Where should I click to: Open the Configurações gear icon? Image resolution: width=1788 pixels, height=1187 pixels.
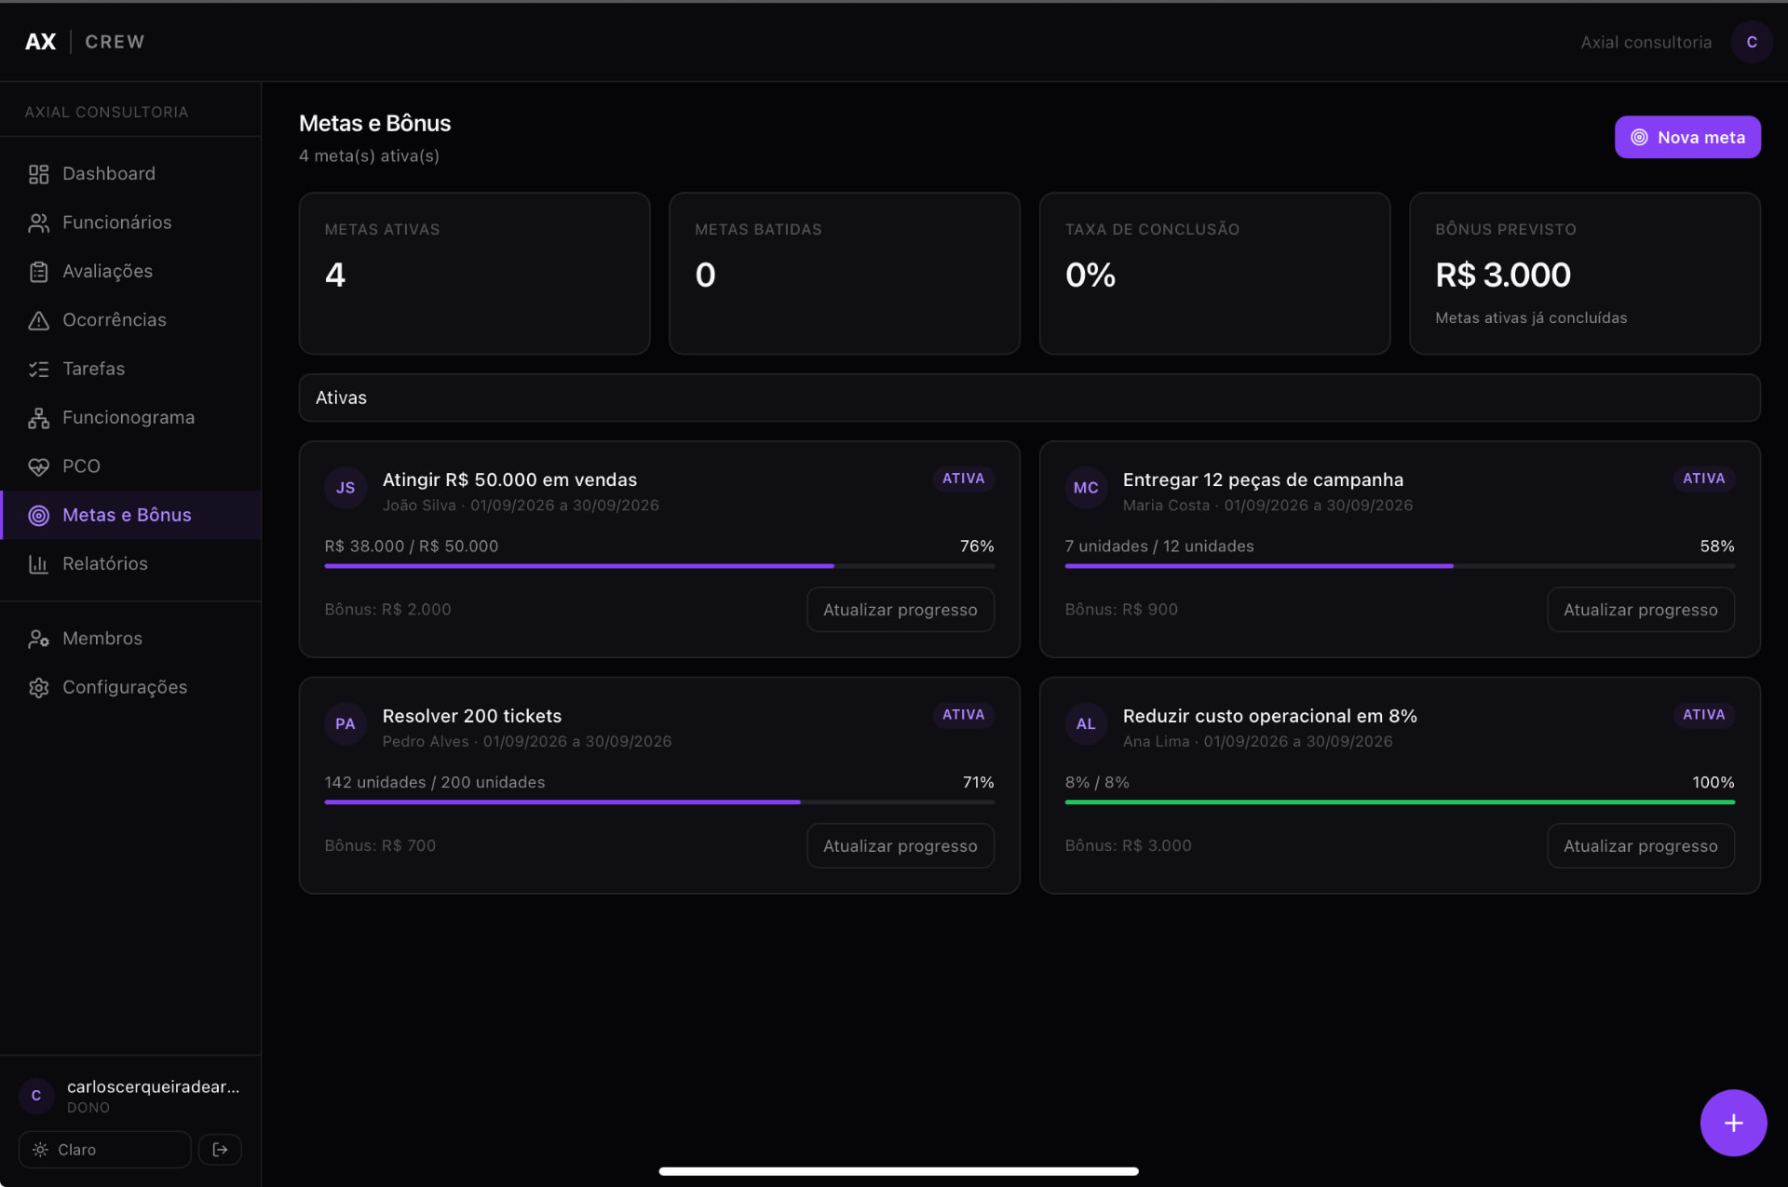click(x=38, y=687)
